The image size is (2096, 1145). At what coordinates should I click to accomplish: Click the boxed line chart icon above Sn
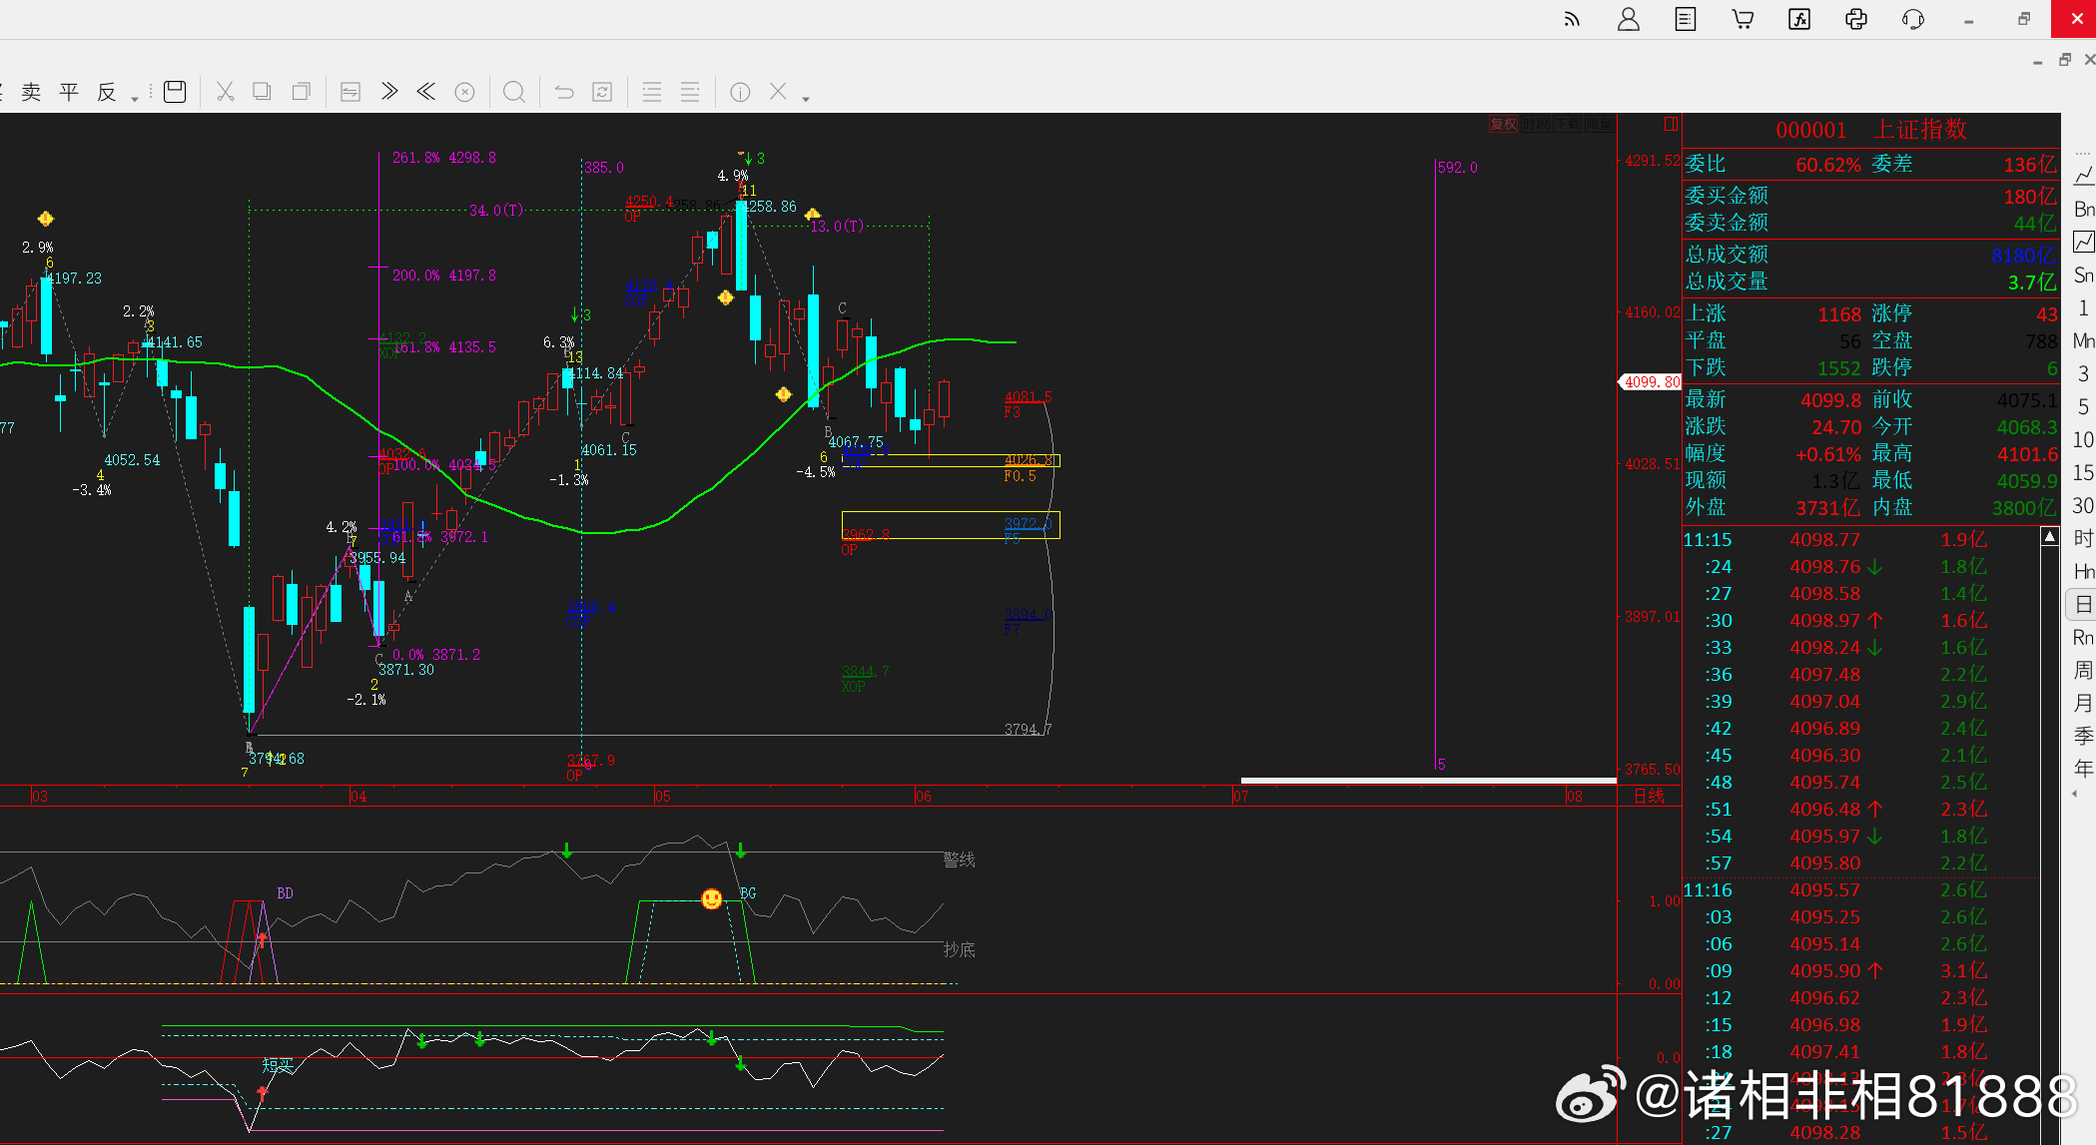2084,242
